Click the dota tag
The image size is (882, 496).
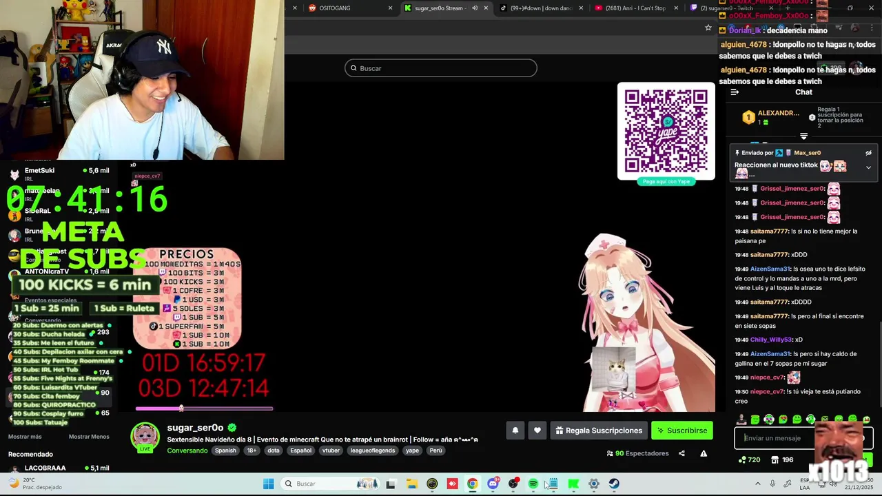pos(274,451)
